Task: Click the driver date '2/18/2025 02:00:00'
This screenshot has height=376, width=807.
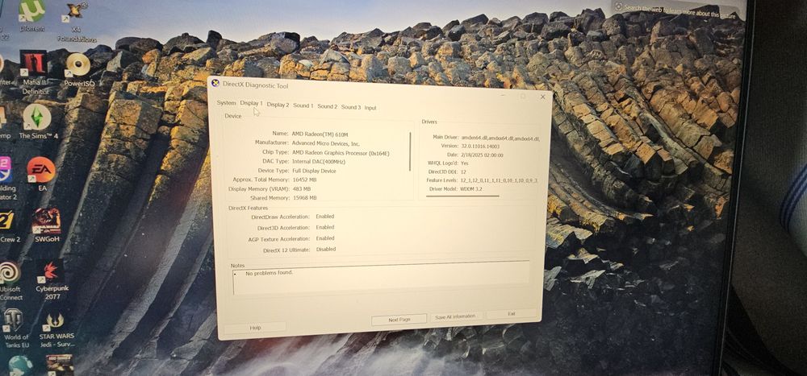Action: point(483,155)
